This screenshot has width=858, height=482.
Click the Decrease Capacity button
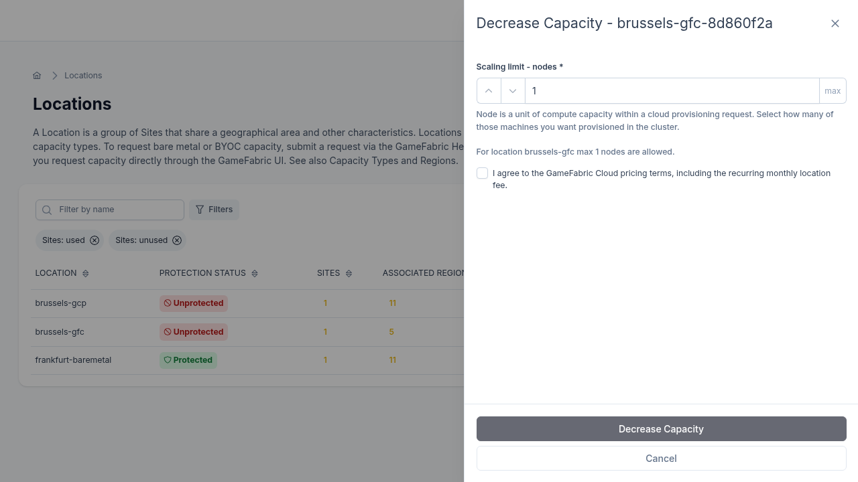pyautogui.click(x=661, y=429)
